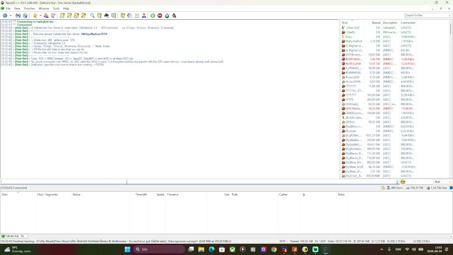Open File Explorer from the taskbar
453x255 pixels.
click(201, 249)
